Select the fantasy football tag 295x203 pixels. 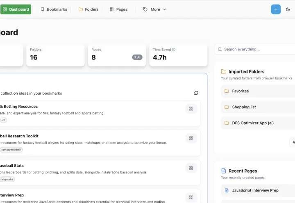(11, 150)
